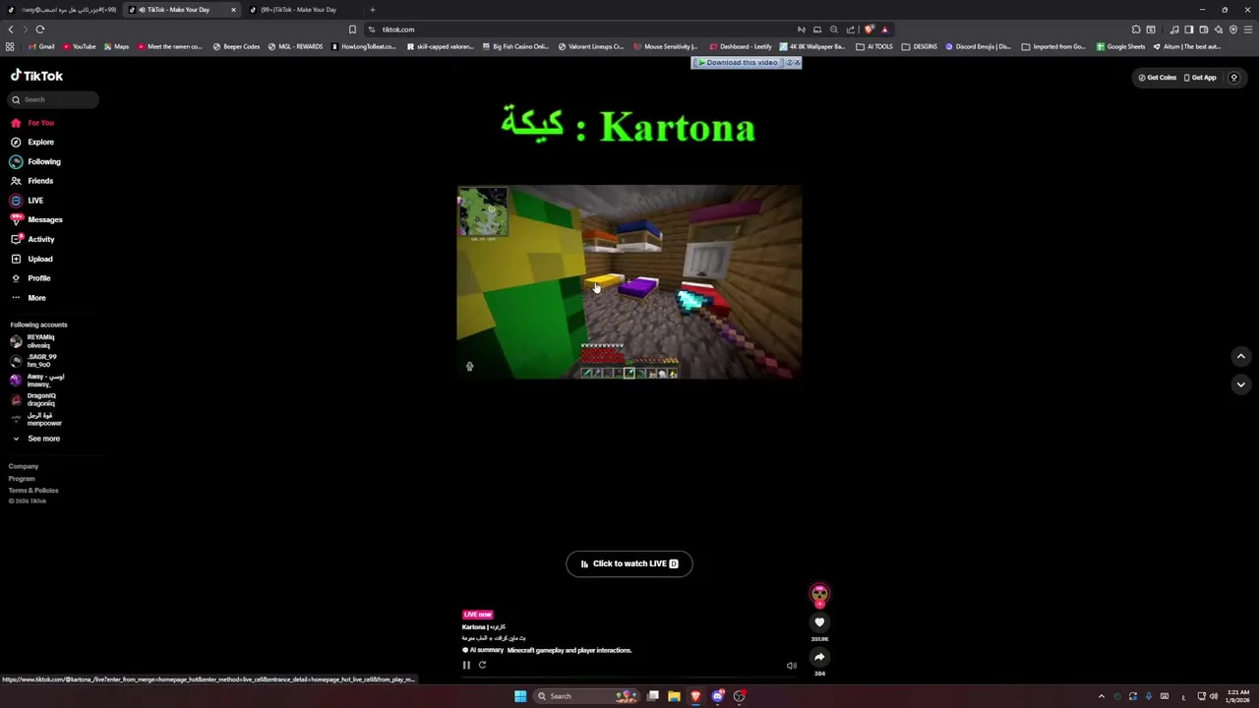Screen dimensions: 1259x708
Task: Close the Download this video bar
Action: point(797,63)
